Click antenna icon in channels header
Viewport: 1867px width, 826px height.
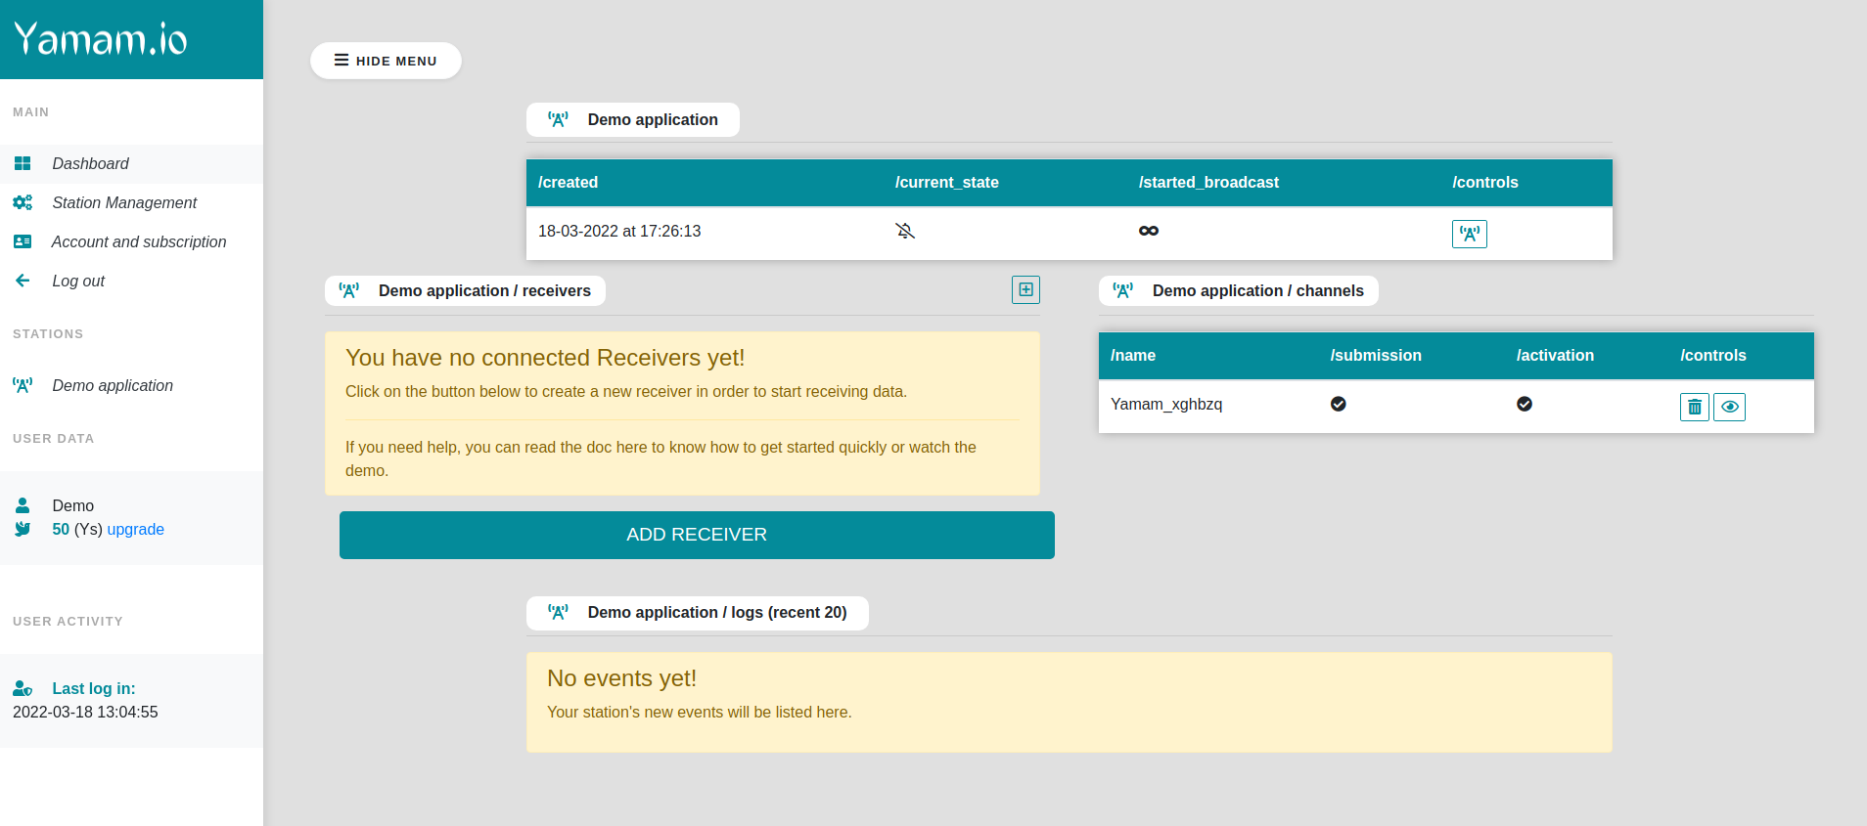[1123, 290]
